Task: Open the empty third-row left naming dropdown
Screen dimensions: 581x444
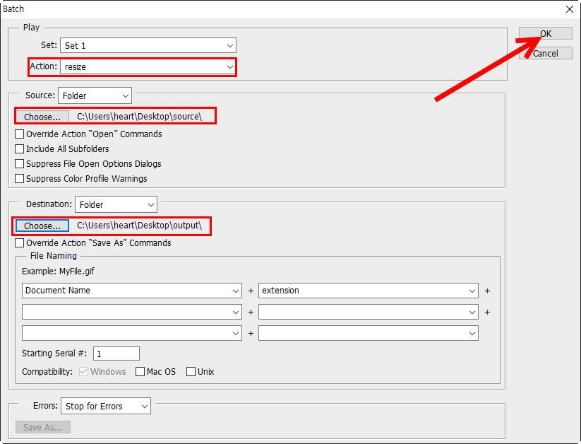Action: (132, 334)
